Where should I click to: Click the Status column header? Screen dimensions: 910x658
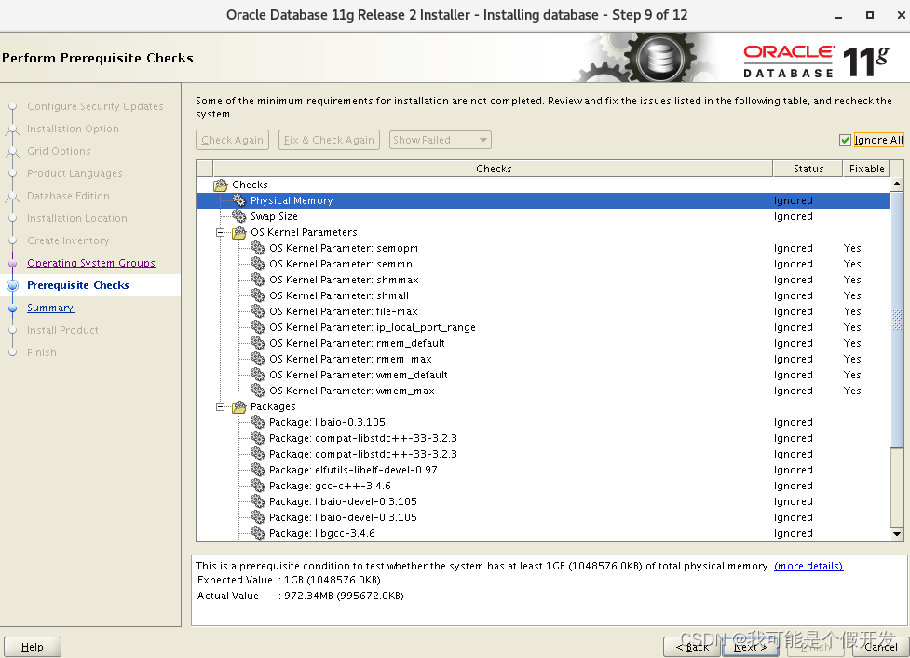[808, 169]
